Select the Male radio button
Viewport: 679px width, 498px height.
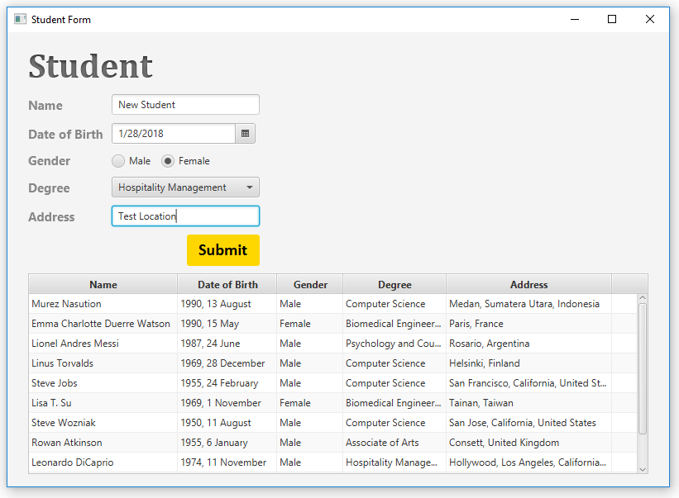118,161
